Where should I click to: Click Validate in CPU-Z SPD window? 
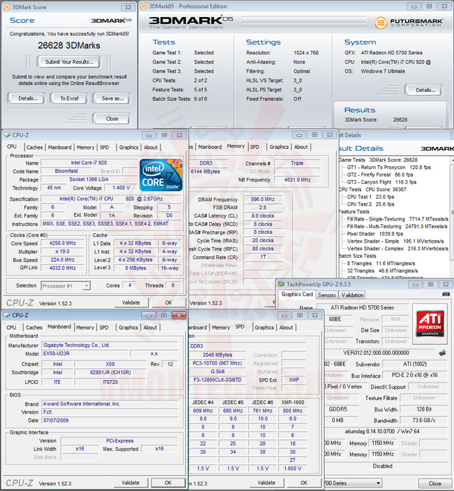click(266, 483)
